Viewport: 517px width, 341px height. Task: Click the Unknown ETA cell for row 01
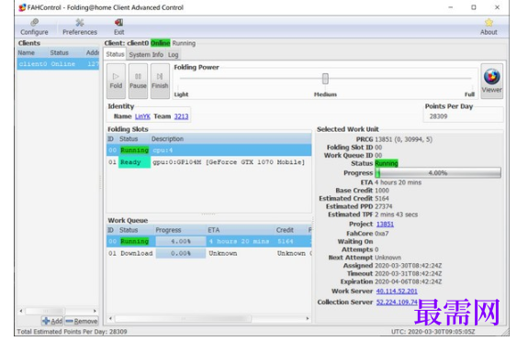(223, 253)
